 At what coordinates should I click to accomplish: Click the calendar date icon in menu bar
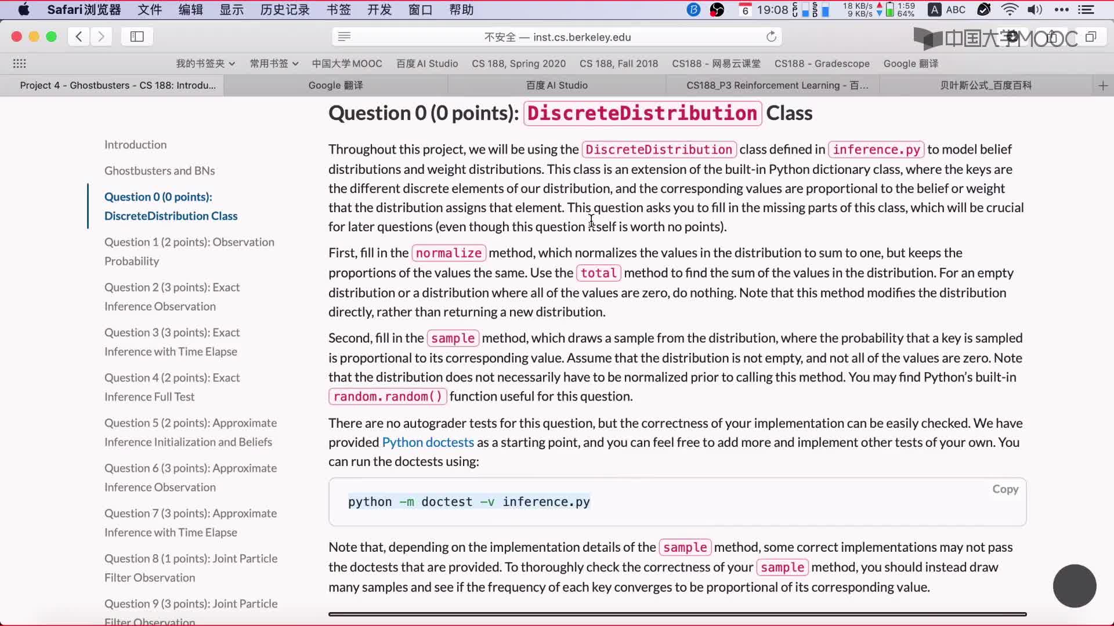[745, 10]
